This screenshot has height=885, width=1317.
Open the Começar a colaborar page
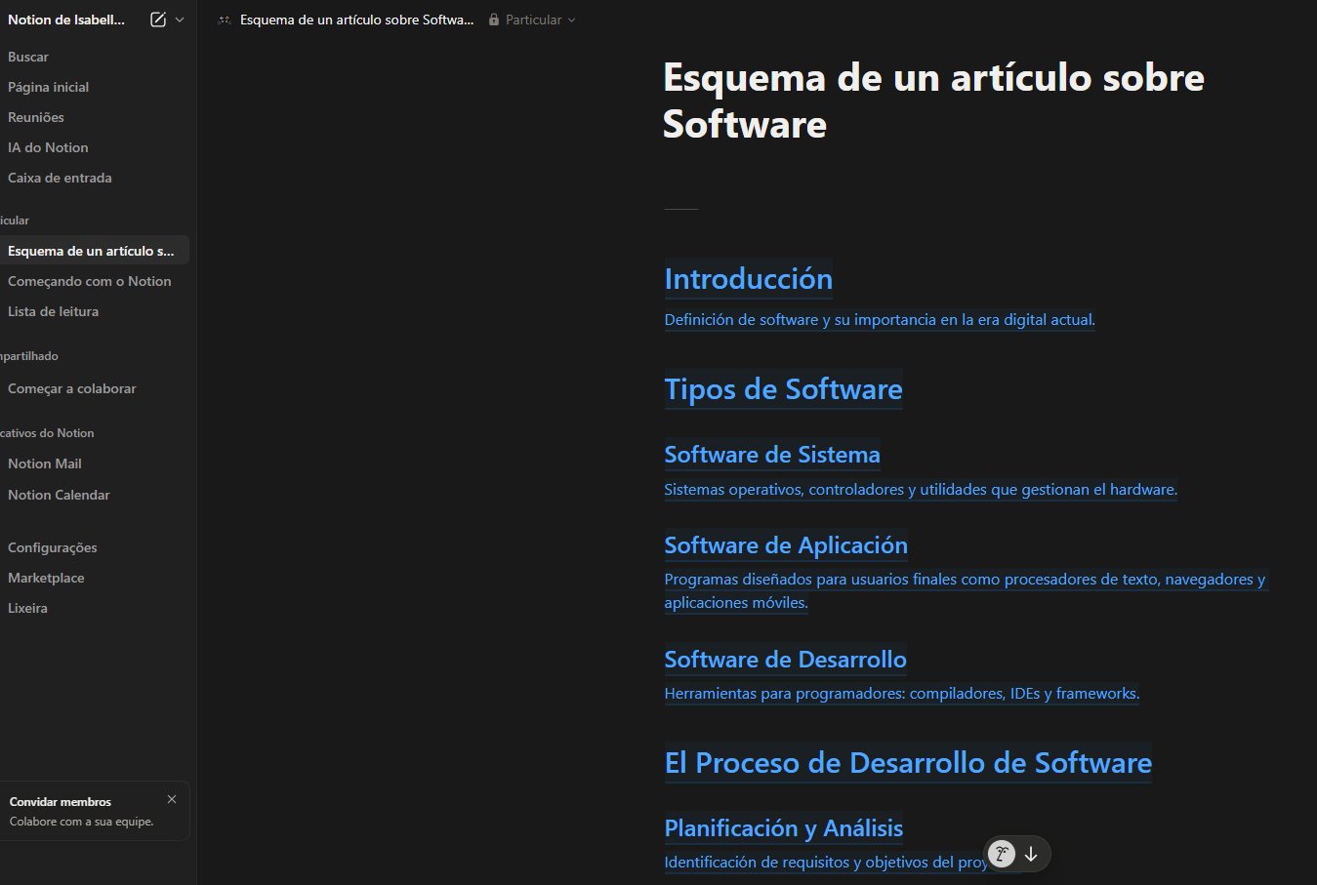(71, 388)
